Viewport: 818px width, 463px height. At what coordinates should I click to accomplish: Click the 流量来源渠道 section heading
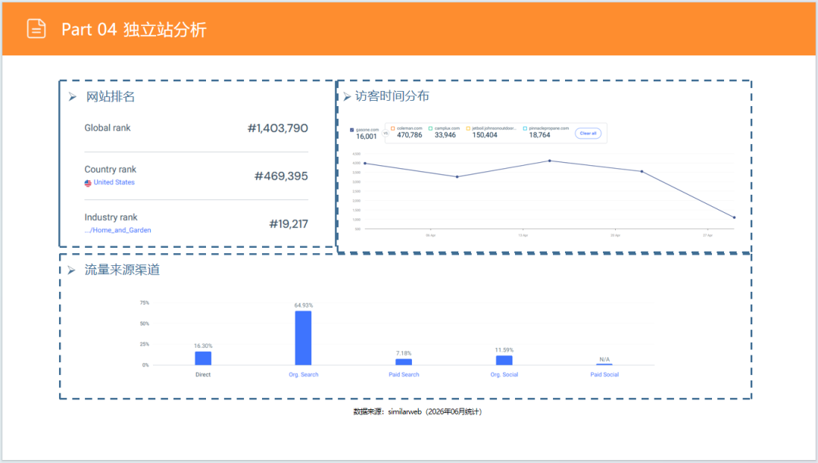pos(123,270)
